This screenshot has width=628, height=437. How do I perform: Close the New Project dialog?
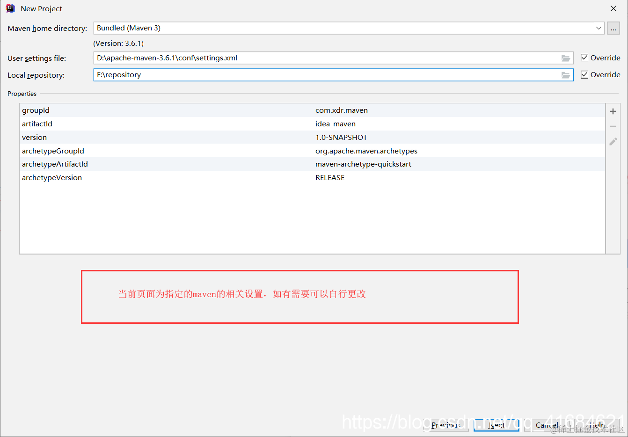coord(613,8)
